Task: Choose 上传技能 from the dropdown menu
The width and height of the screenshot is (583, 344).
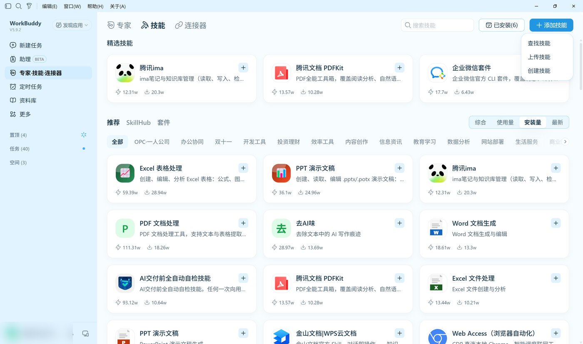Action: (x=547, y=57)
